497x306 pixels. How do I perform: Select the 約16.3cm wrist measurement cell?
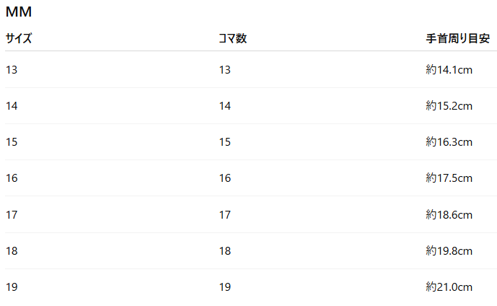[x=449, y=142]
